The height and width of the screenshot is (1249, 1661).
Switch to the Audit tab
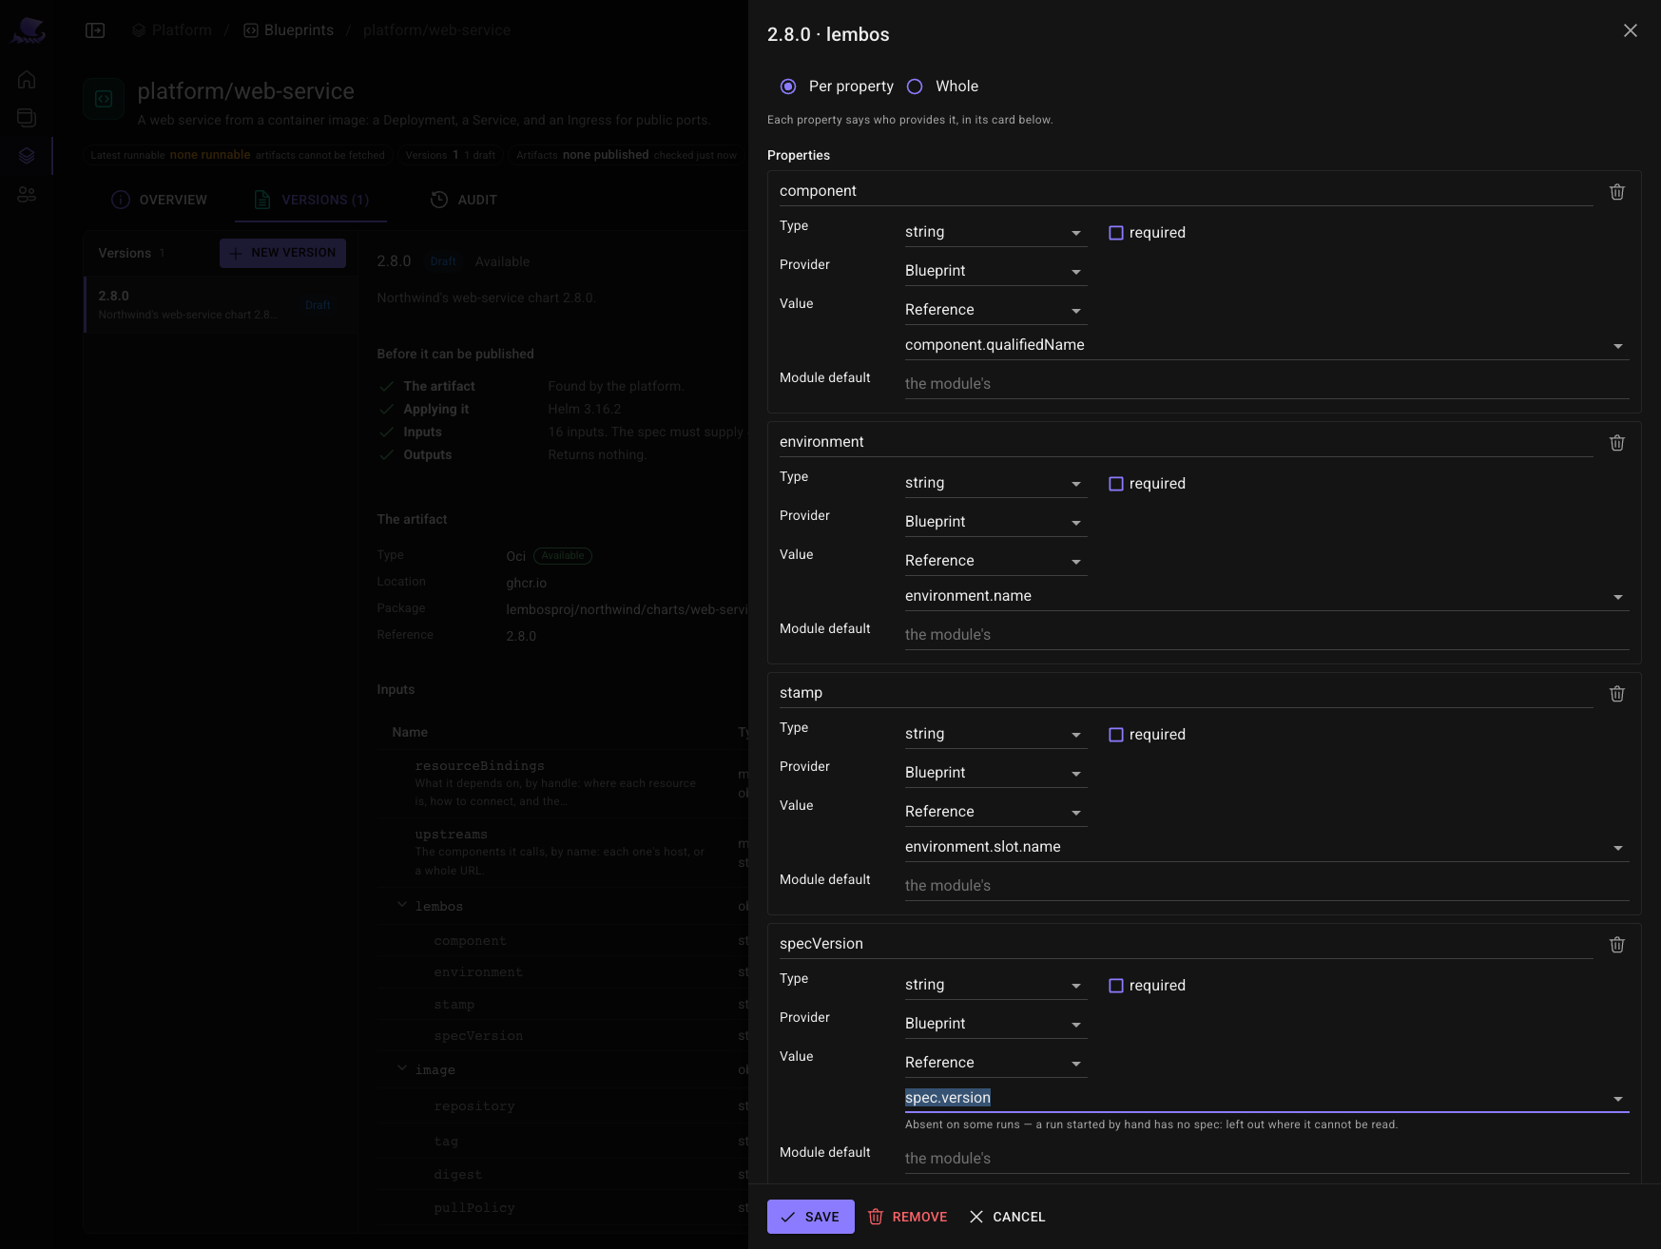click(464, 200)
